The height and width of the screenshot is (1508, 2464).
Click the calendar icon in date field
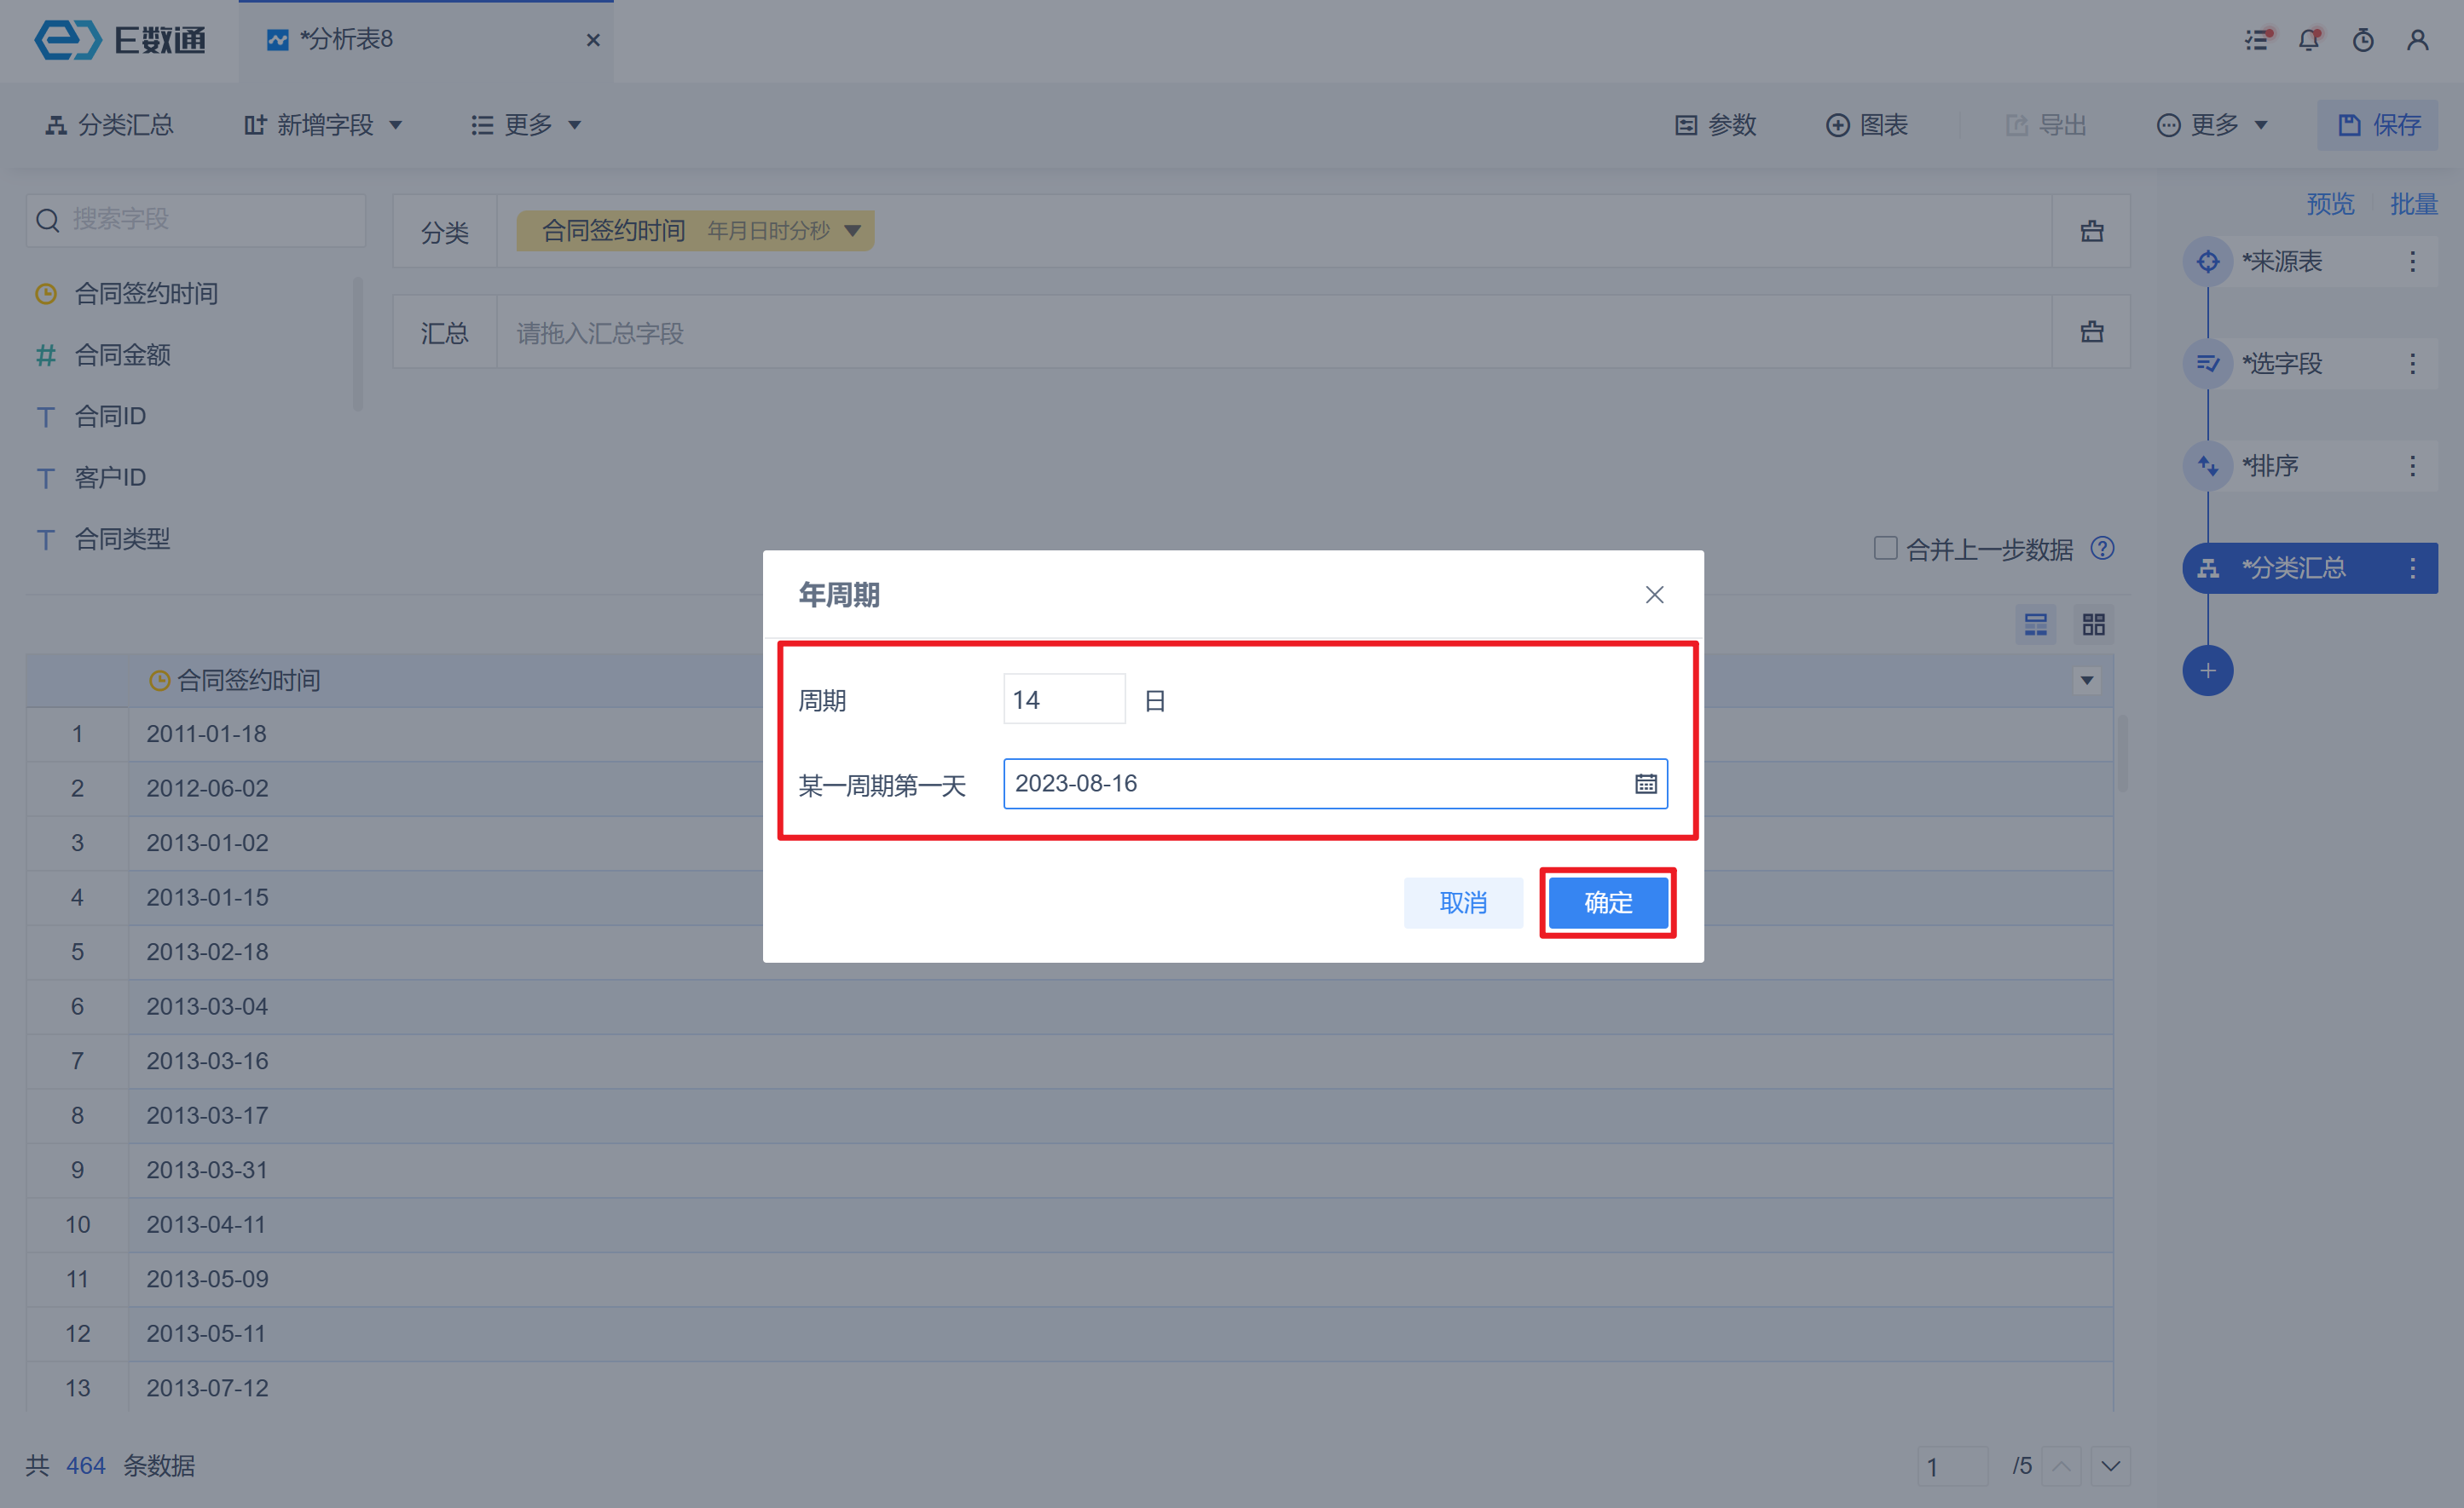(x=1645, y=785)
